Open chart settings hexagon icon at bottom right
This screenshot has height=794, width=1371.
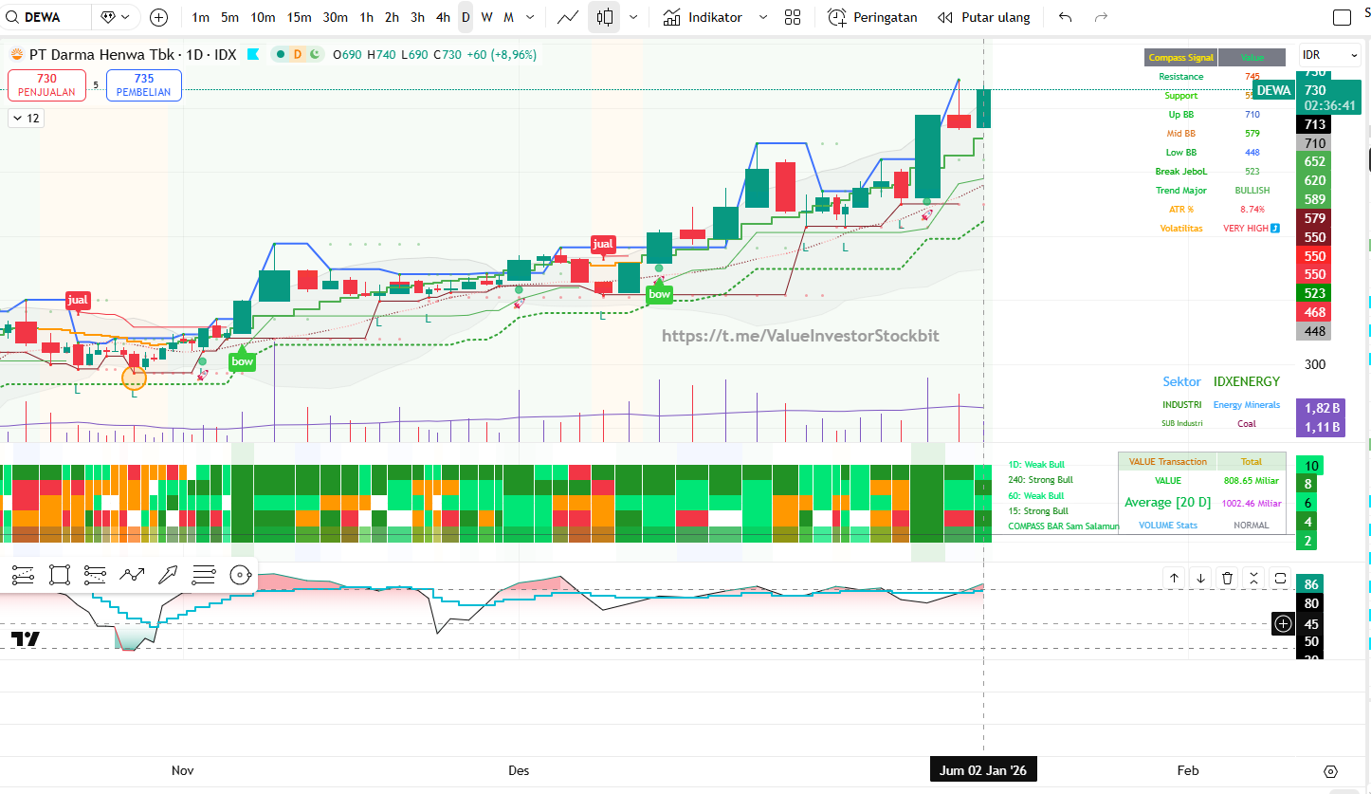(1330, 770)
